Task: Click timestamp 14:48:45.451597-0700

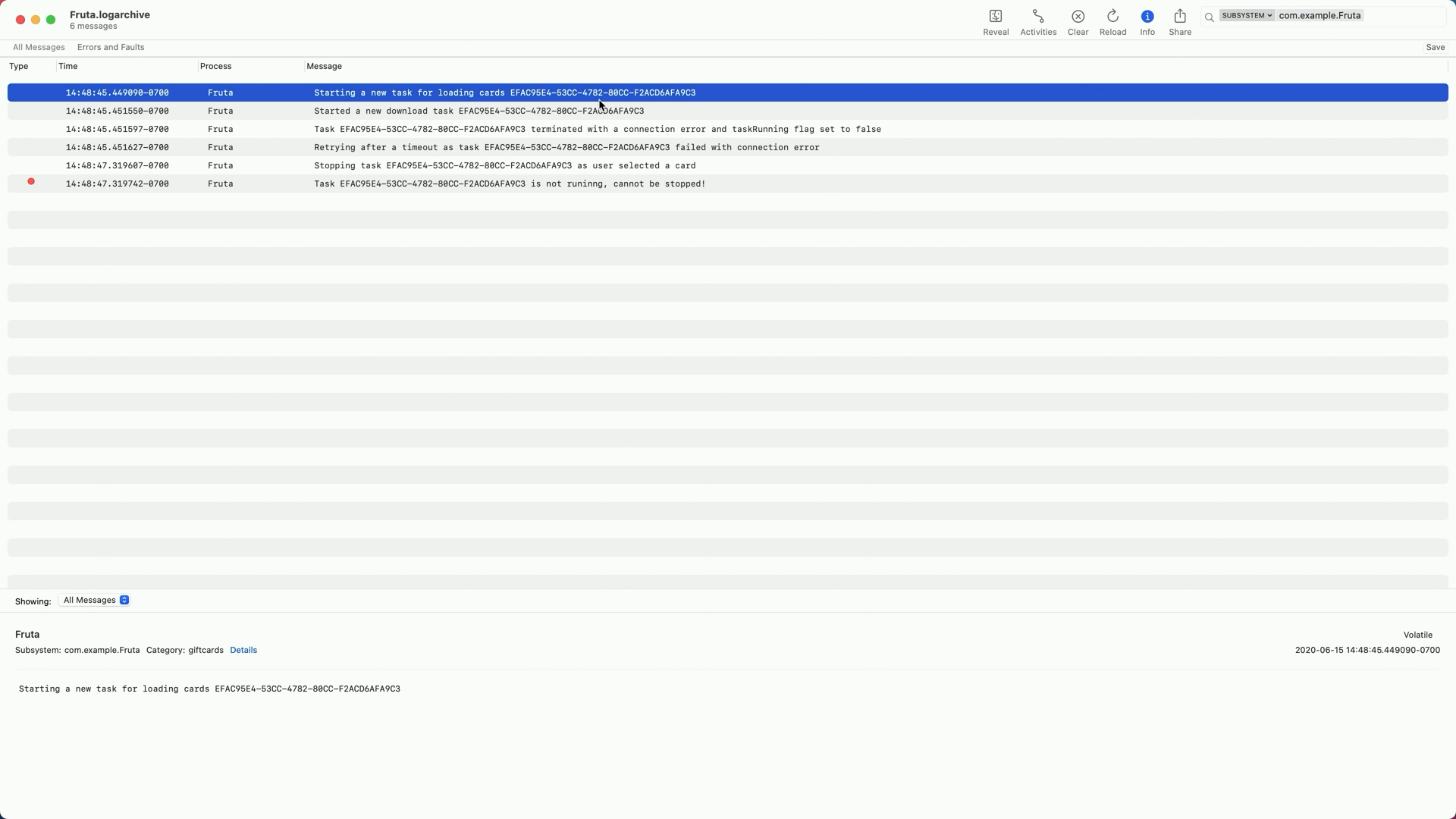Action: coord(117,129)
